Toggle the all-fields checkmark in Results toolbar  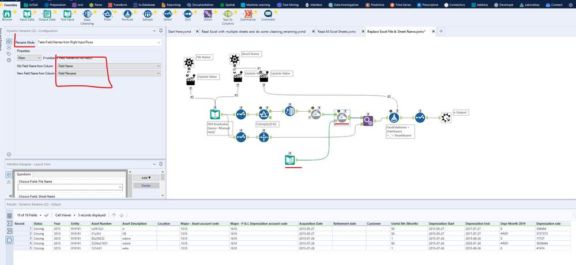coord(46,215)
